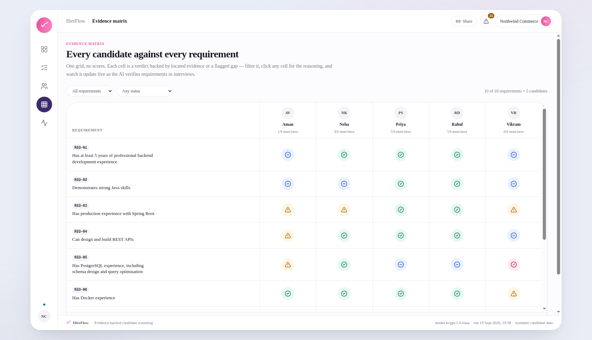Viewport: 592px width, 340px height.
Task: Open the Any status filter dropdown
Action: click(x=144, y=91)
